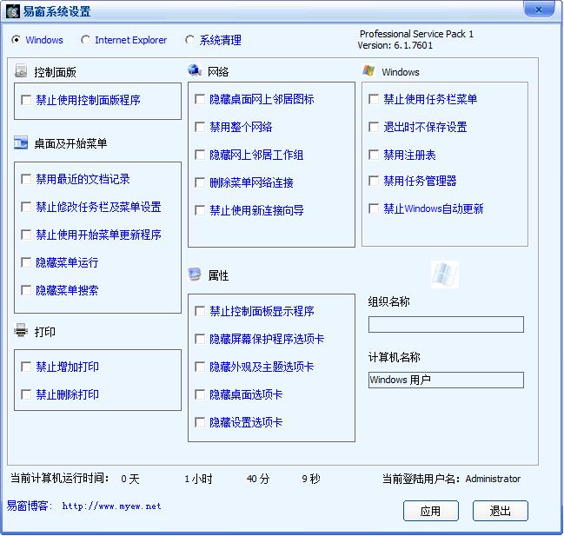Click the 属性 section icon
Screen dimensions: 564x536
click(x=195, y=275)
